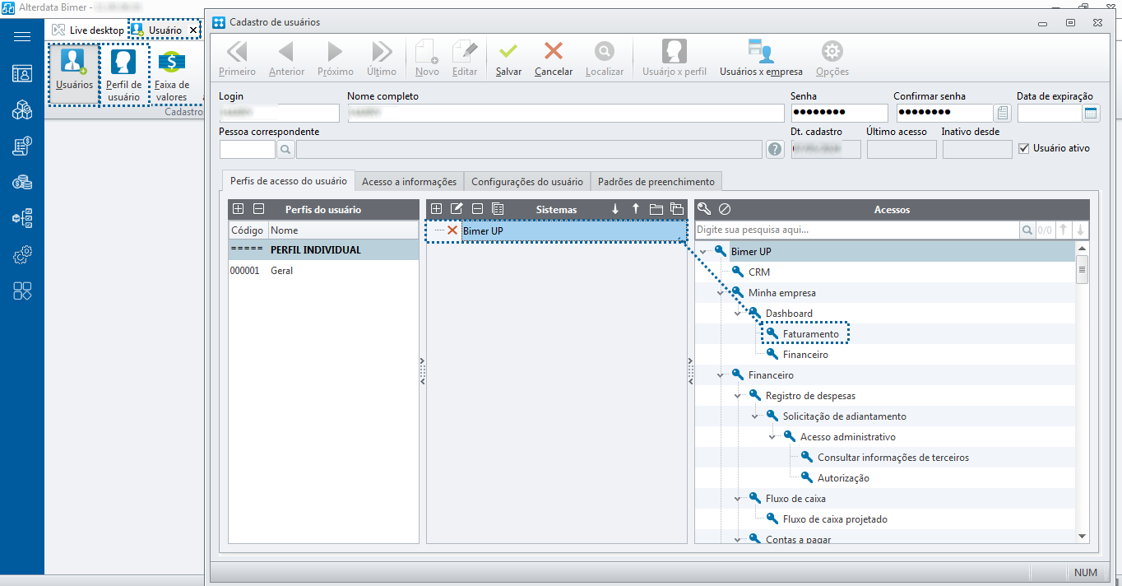This screenshot has width=1122, height=586.
Task: Go to the first record with Primeiro
Action: click(x=237, y=59)
